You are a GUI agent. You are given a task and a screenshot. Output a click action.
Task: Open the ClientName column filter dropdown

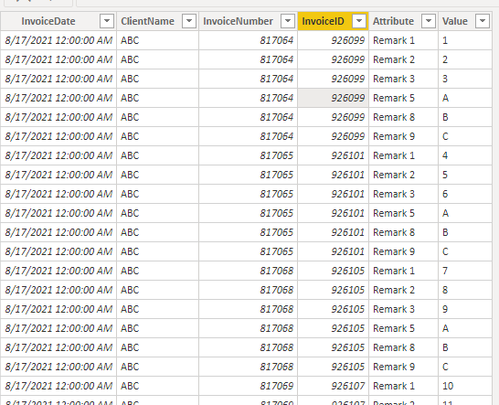(189, 21)
